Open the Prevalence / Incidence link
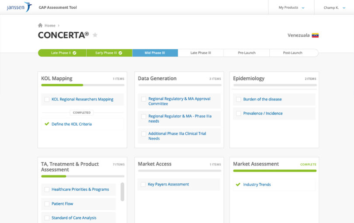 (x=263, y=113)
